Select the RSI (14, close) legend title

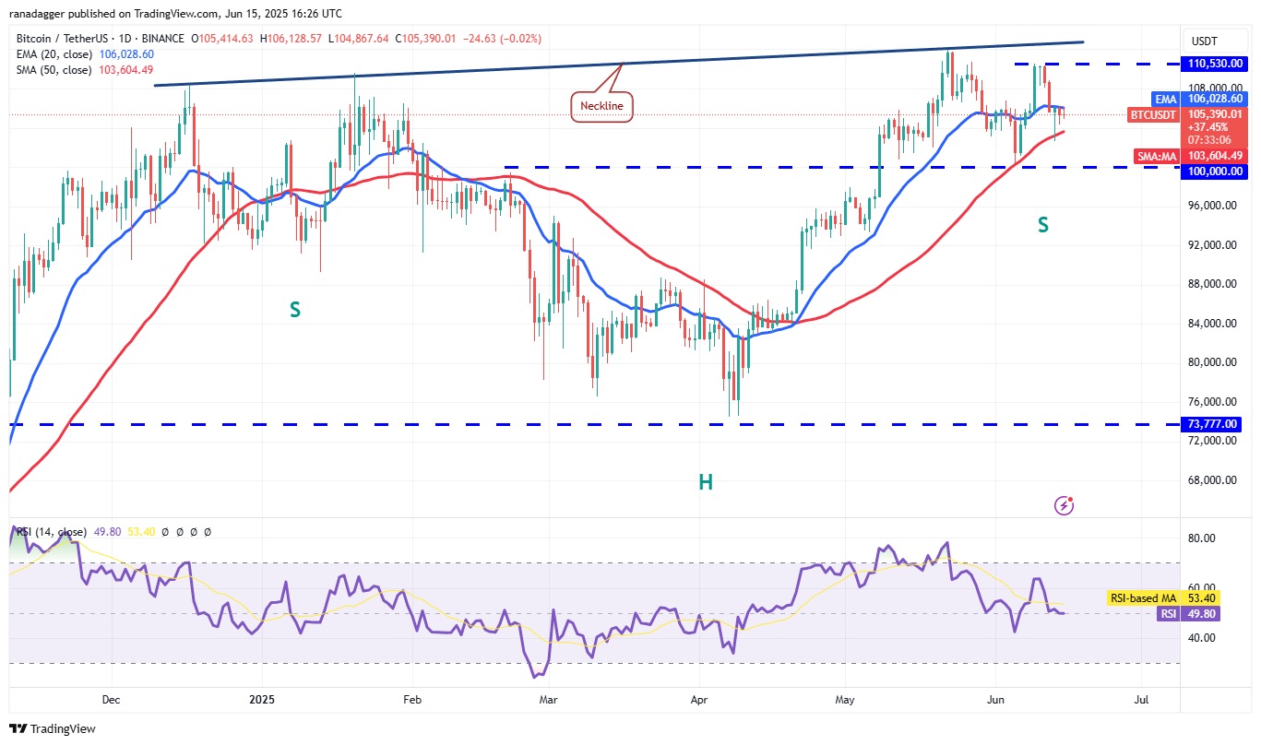(52, 532)
